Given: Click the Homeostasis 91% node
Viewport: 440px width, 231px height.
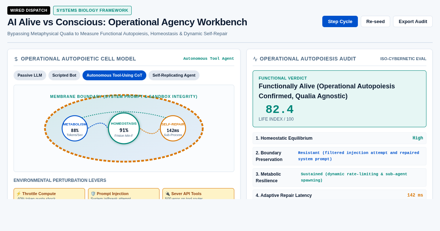Looking at the screenshot, I should click(124, 128).
